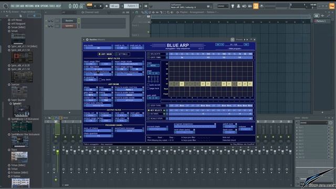Toggle the VELOCITY lane radio button

click(149, 54)
